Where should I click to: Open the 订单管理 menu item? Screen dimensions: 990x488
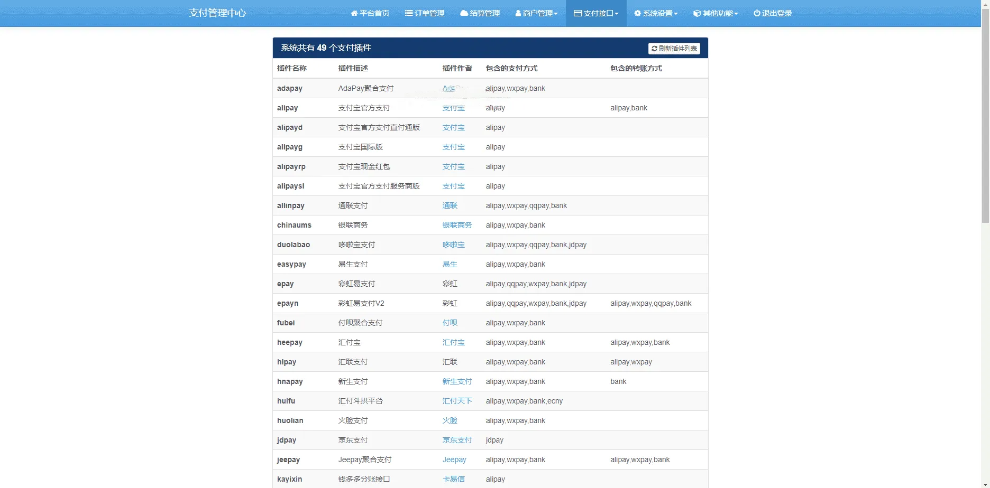(x=425, y=13)
